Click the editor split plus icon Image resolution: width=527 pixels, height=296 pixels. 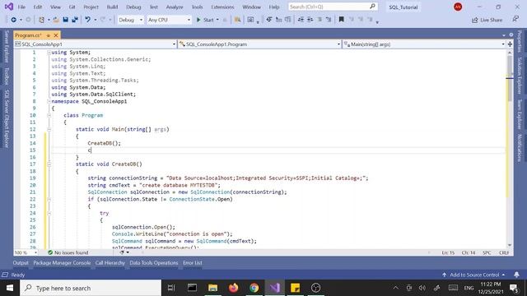[x=510, y=44]
